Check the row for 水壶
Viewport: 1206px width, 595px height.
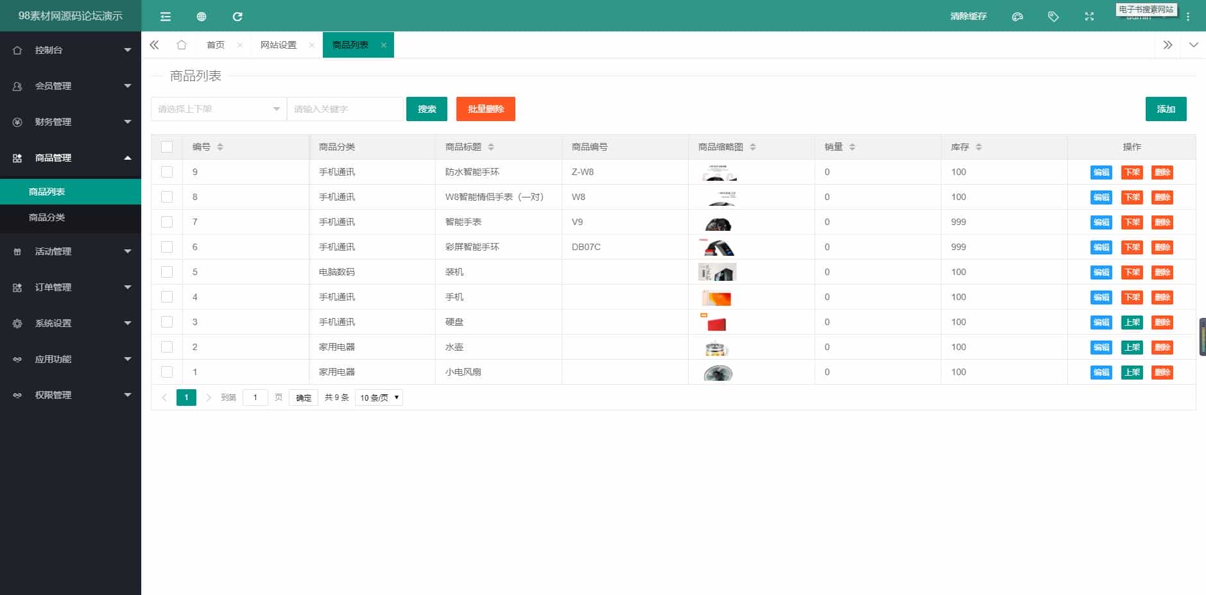(x=167, y=347)
